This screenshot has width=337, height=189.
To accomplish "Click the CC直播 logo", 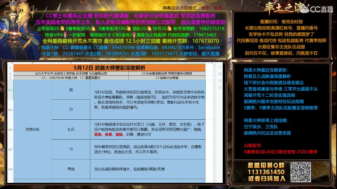I will (x=317, y=9).
